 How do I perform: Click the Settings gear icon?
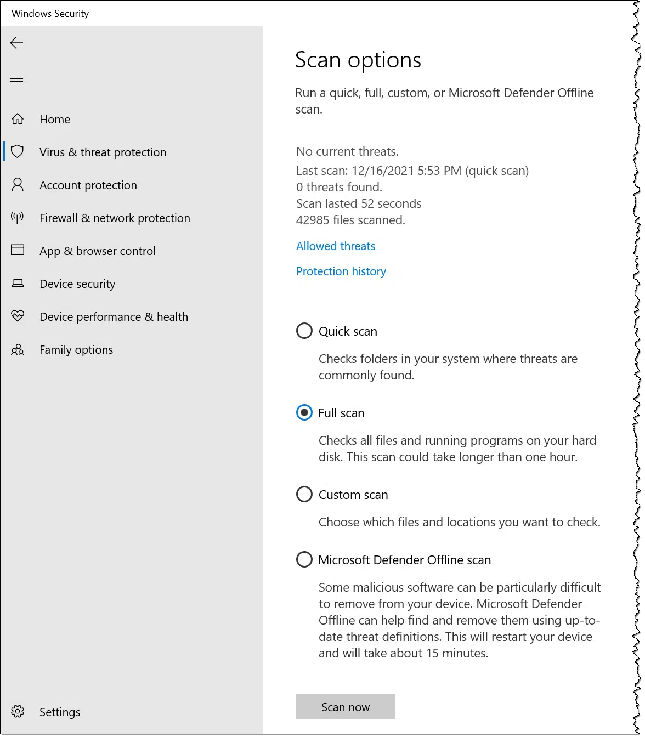(18, 712)
